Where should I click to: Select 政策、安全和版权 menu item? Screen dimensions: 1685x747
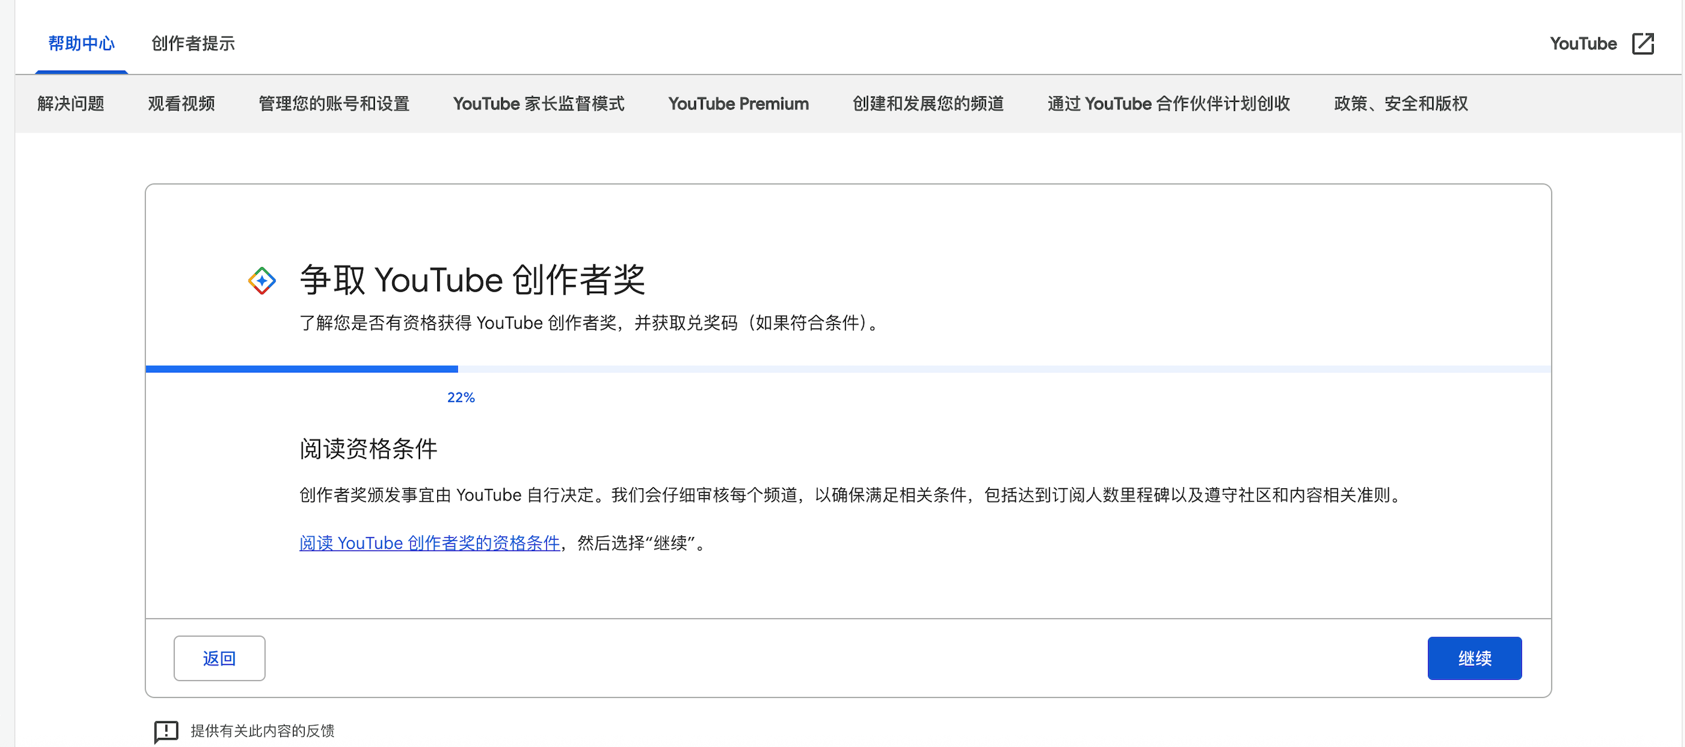[1401, 103]
